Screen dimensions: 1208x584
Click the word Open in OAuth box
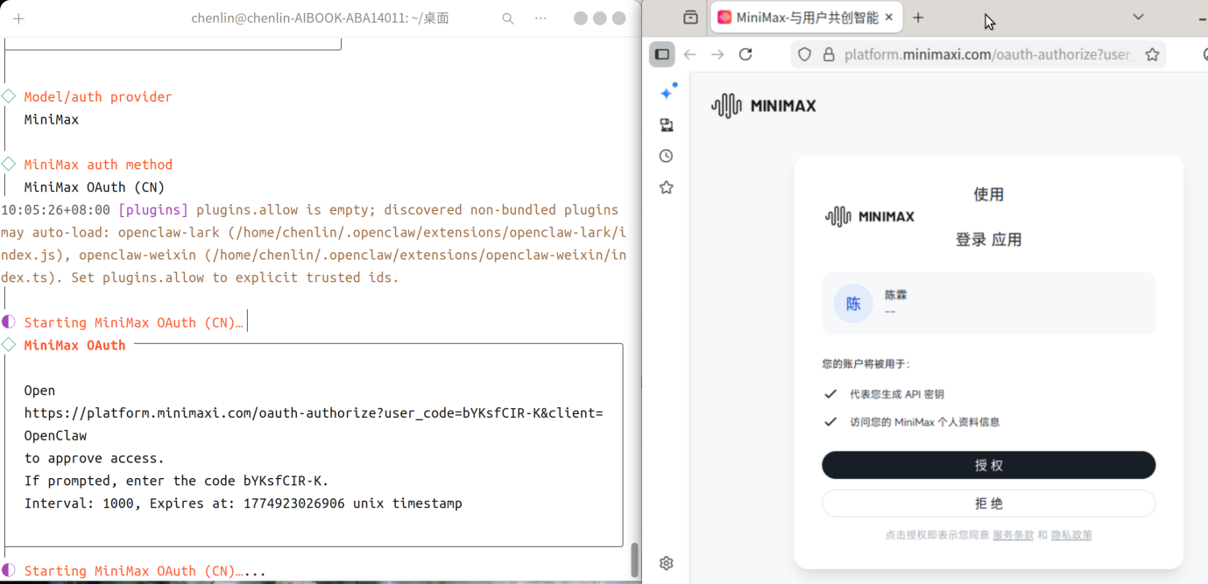click(39, 391)
